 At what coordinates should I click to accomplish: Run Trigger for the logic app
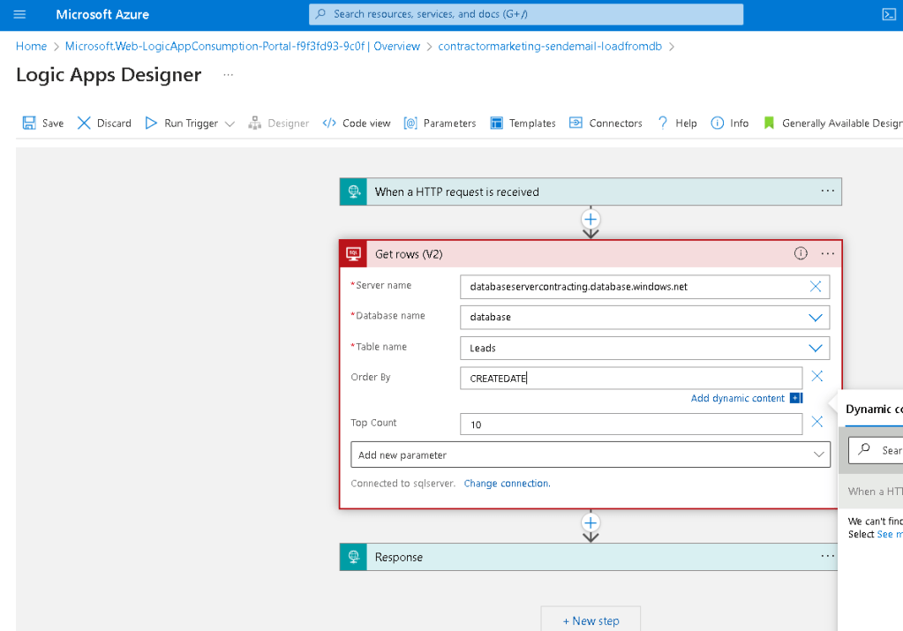[x=182, y=124]
